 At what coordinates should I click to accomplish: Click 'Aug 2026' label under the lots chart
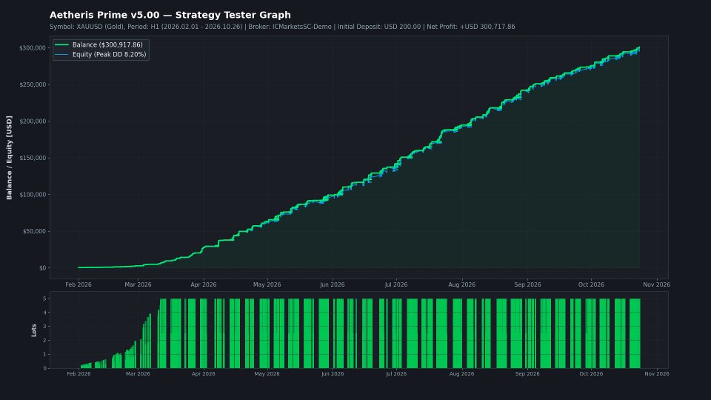[x=461, y=373]
